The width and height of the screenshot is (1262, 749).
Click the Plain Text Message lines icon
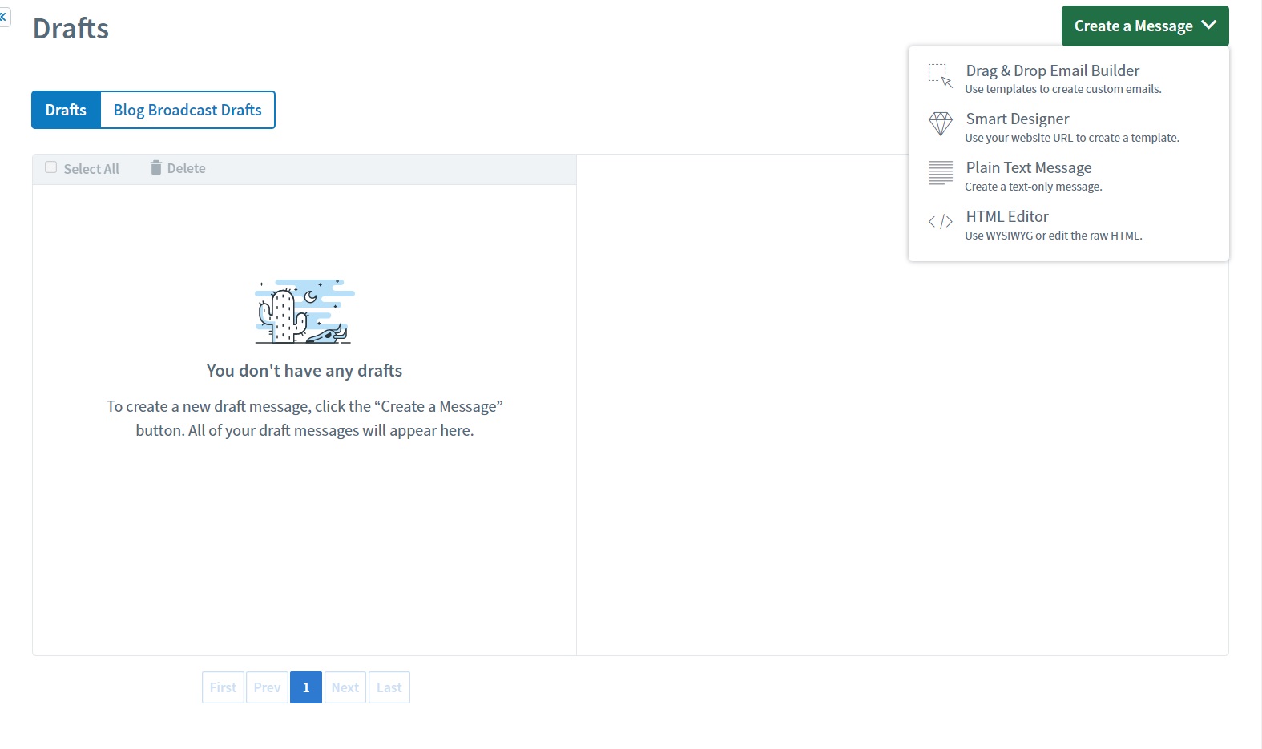coord(940,172)
